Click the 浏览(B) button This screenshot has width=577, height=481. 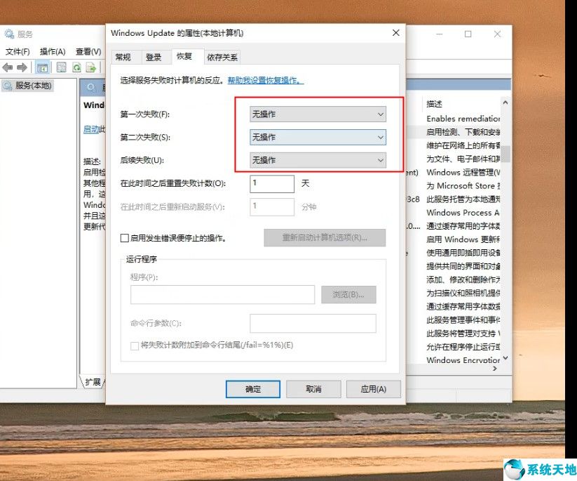pyautogui.click(x=348, y=294)
